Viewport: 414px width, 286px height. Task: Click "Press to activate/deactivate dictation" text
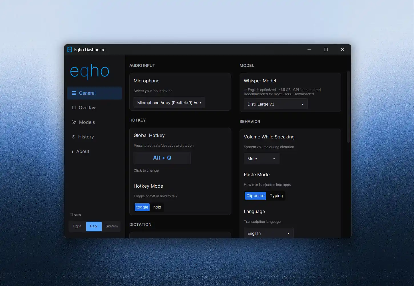164,146
